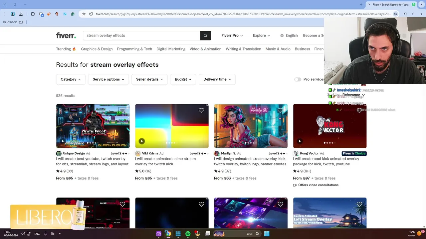
Task: Open the Chrome downloads icon
Action: coord(21,14)
